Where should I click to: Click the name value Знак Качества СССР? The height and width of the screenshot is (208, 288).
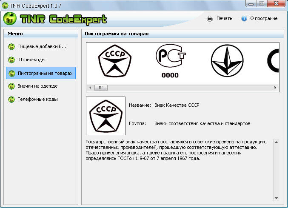coord(177,105)
